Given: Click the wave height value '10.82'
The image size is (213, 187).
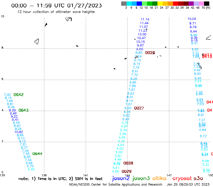Looking at the screenshot, I should [x=19, y=132].
